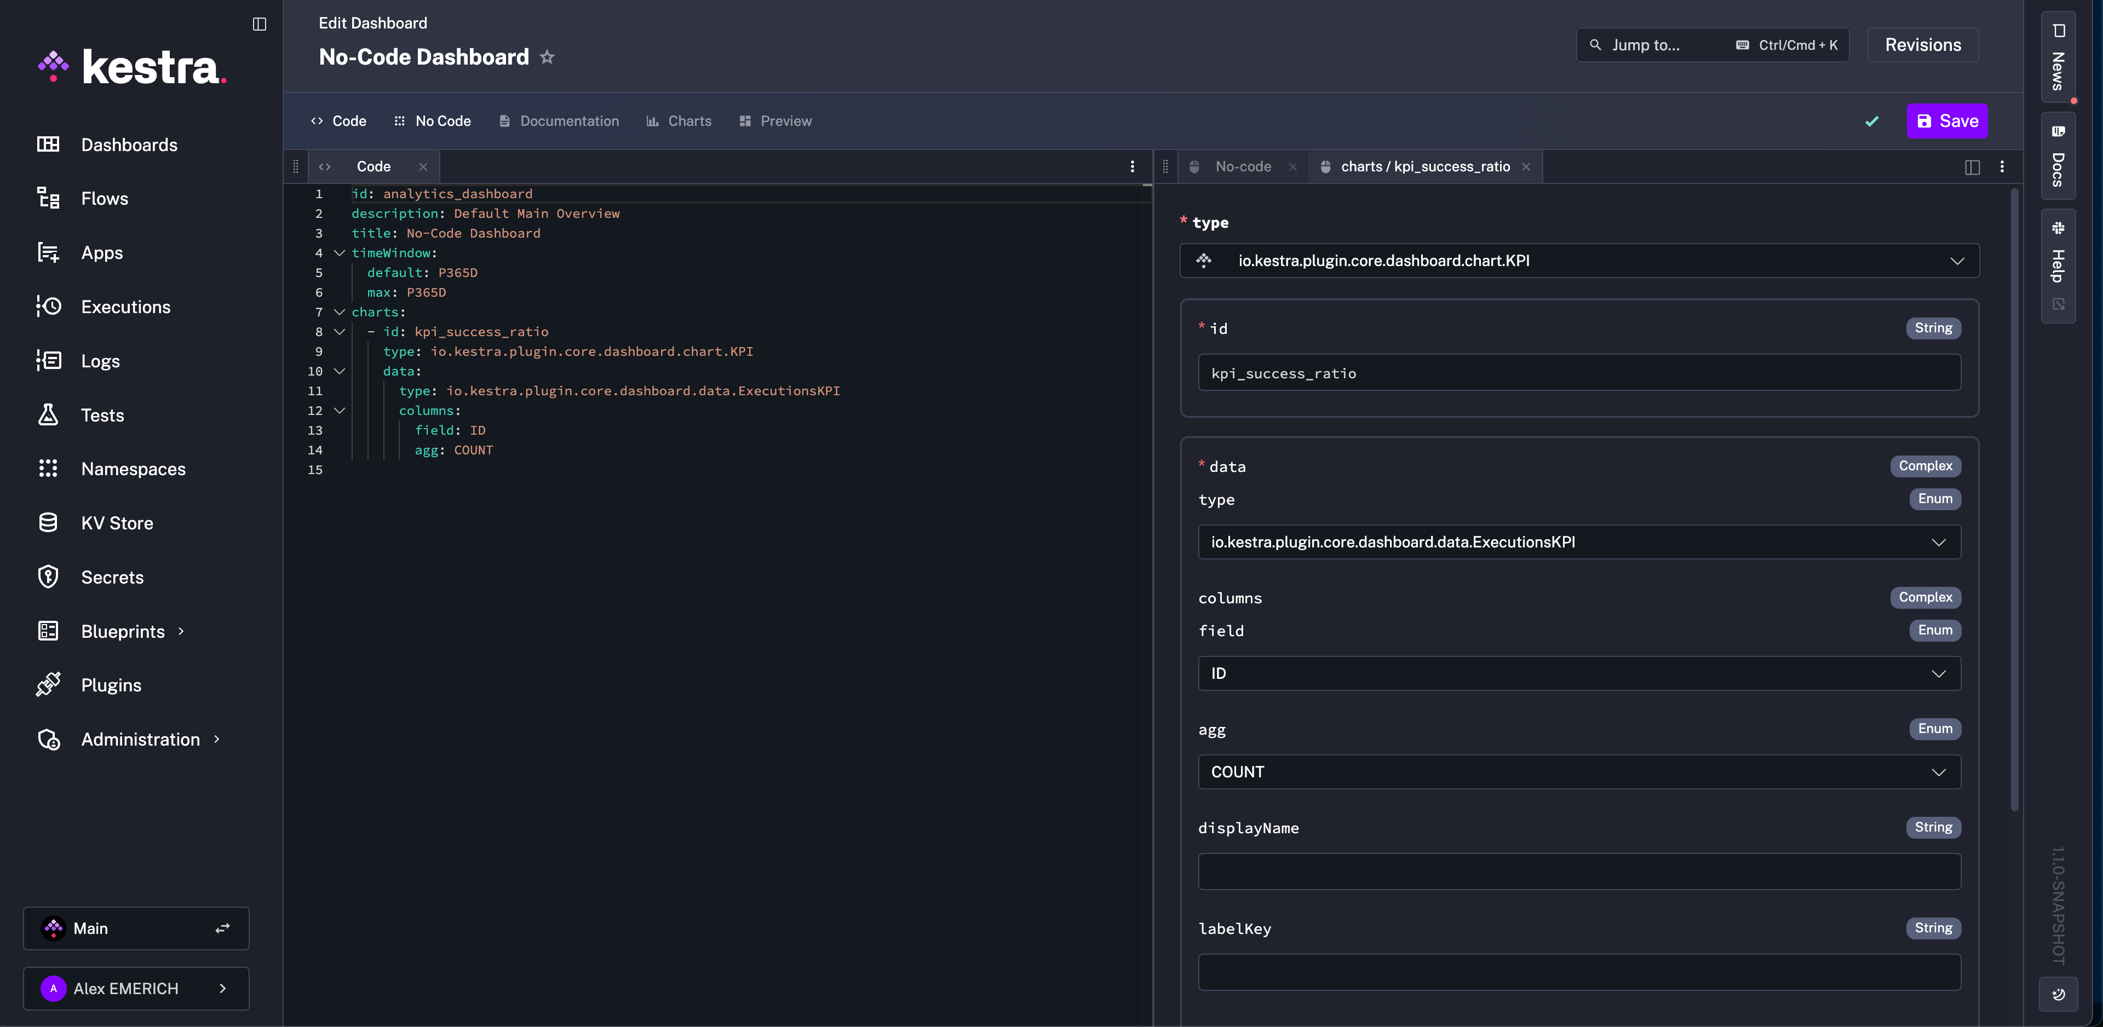The image size is (2103, 1027).
Task: Collapse the timeWindow block on line 4
Action: (340, 253)
